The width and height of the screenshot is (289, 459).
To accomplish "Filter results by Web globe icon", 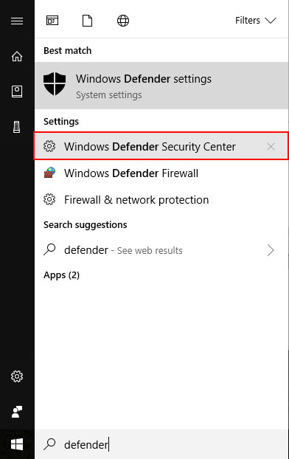I will 123,21.
